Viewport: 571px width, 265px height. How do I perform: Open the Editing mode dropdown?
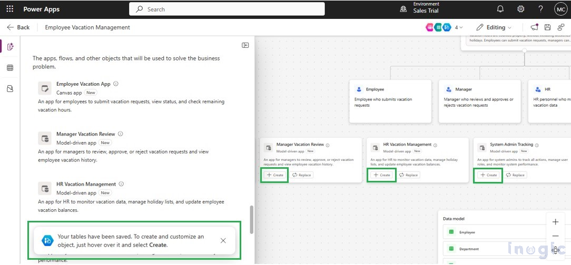pyautogui.click(x=494, y=27)
